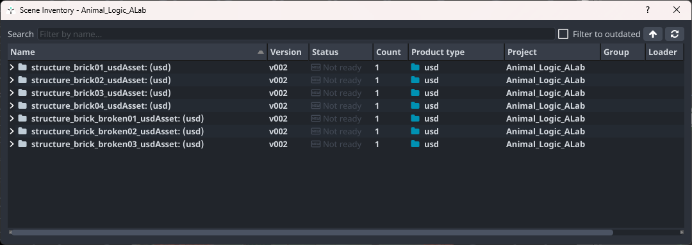This screenshot has width=692, height=245.
Task: Click blue usd product type folder for brick02
Action: 415,80
